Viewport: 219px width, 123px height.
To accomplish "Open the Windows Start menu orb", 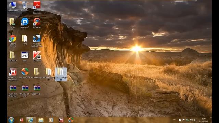I will coord(11,120).
